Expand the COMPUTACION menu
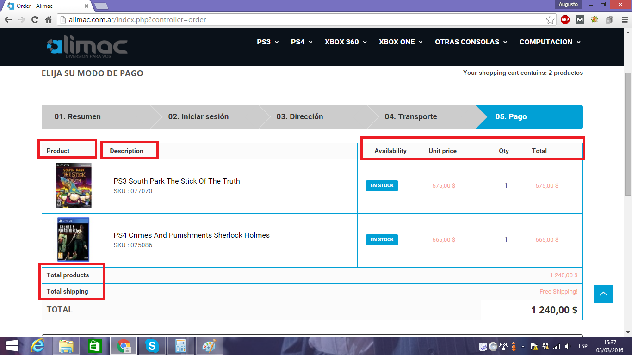Screen dimensions: 632x355 coord(550,42)
